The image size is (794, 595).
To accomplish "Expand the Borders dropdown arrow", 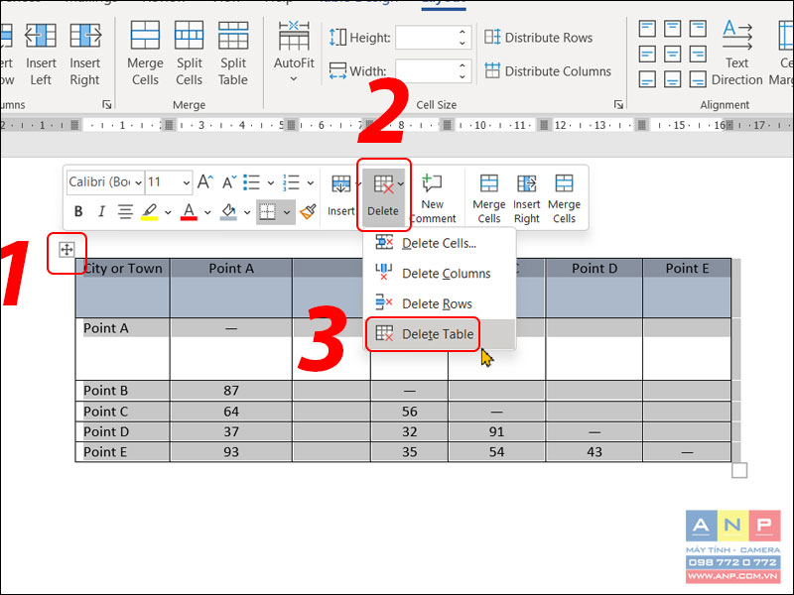I will pyautogui.click(x=287, y=212).
